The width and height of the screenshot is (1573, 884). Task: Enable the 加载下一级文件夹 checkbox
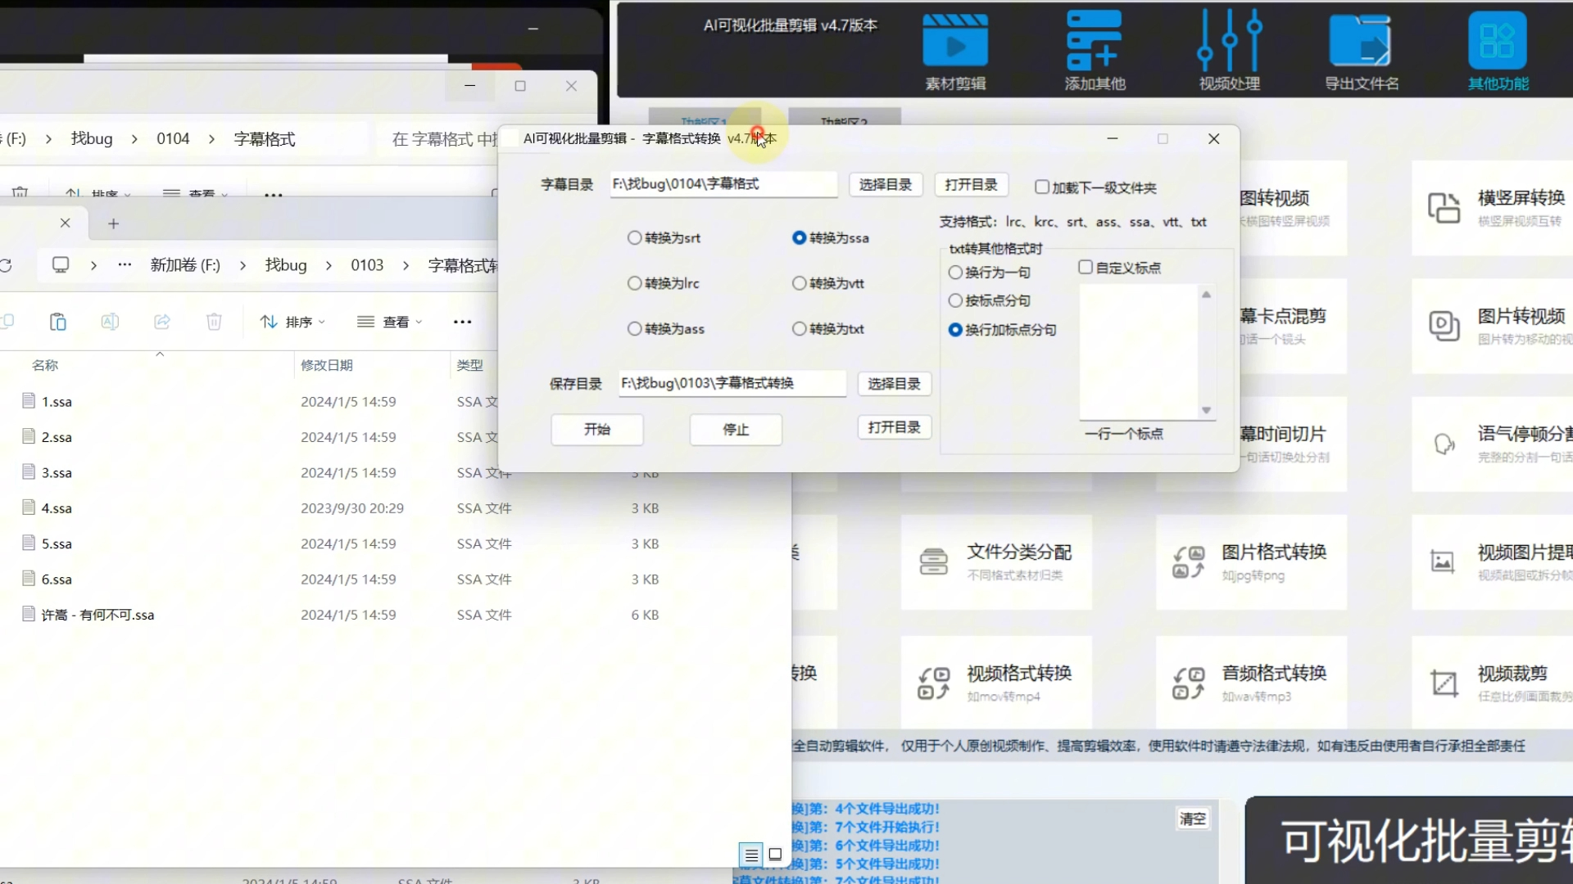coord(1041,187)
